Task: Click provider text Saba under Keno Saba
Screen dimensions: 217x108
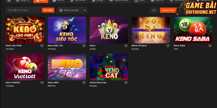Action: pyautogui.click(x=176, y=49)
